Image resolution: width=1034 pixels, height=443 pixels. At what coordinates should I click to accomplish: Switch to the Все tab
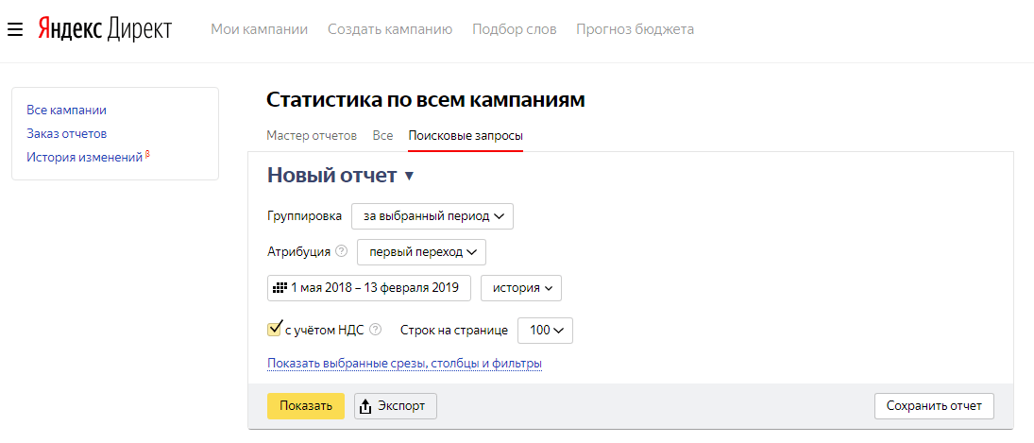382,136
